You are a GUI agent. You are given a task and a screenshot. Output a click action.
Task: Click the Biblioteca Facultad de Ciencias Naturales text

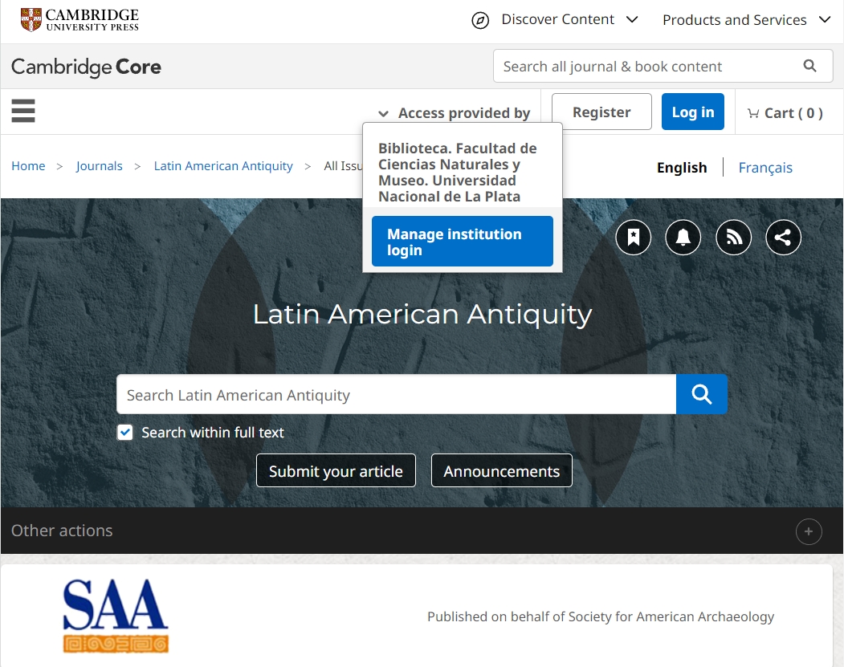(x=458, y=172)
